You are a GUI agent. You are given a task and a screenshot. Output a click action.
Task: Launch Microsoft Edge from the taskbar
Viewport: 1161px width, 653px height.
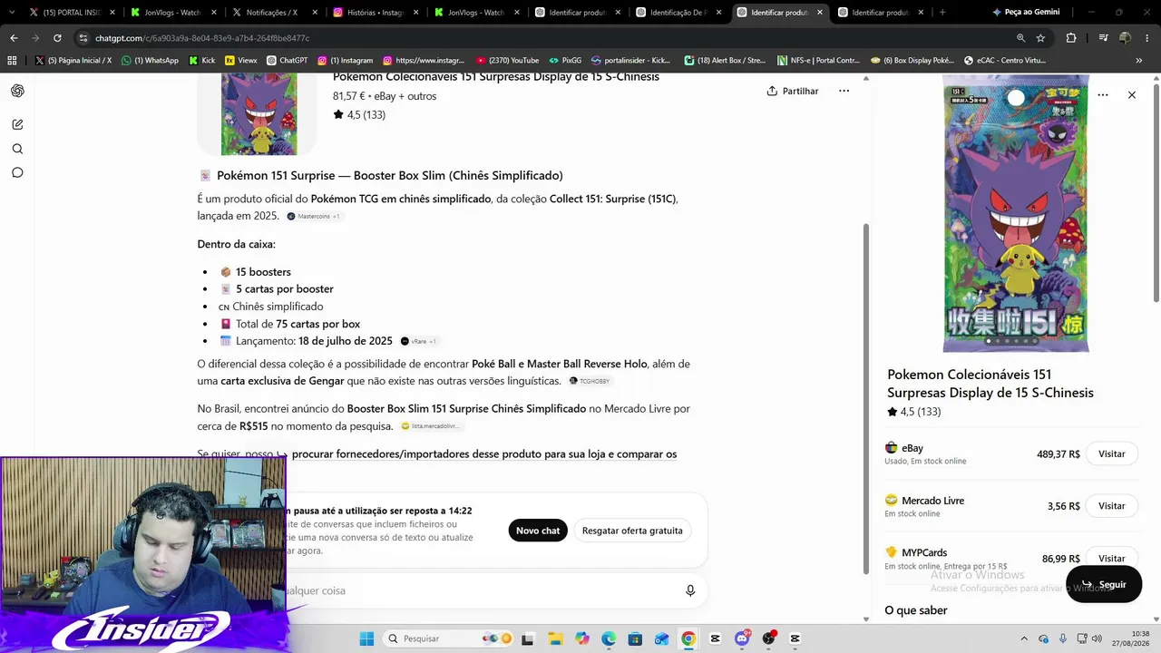pyautogui.click(x=608, y=638)
